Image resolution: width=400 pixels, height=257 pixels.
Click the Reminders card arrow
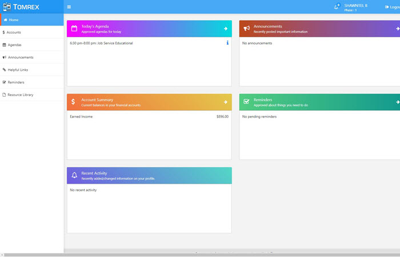[398, 102]
